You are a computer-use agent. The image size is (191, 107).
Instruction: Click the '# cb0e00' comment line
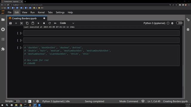tap(30, 63)
